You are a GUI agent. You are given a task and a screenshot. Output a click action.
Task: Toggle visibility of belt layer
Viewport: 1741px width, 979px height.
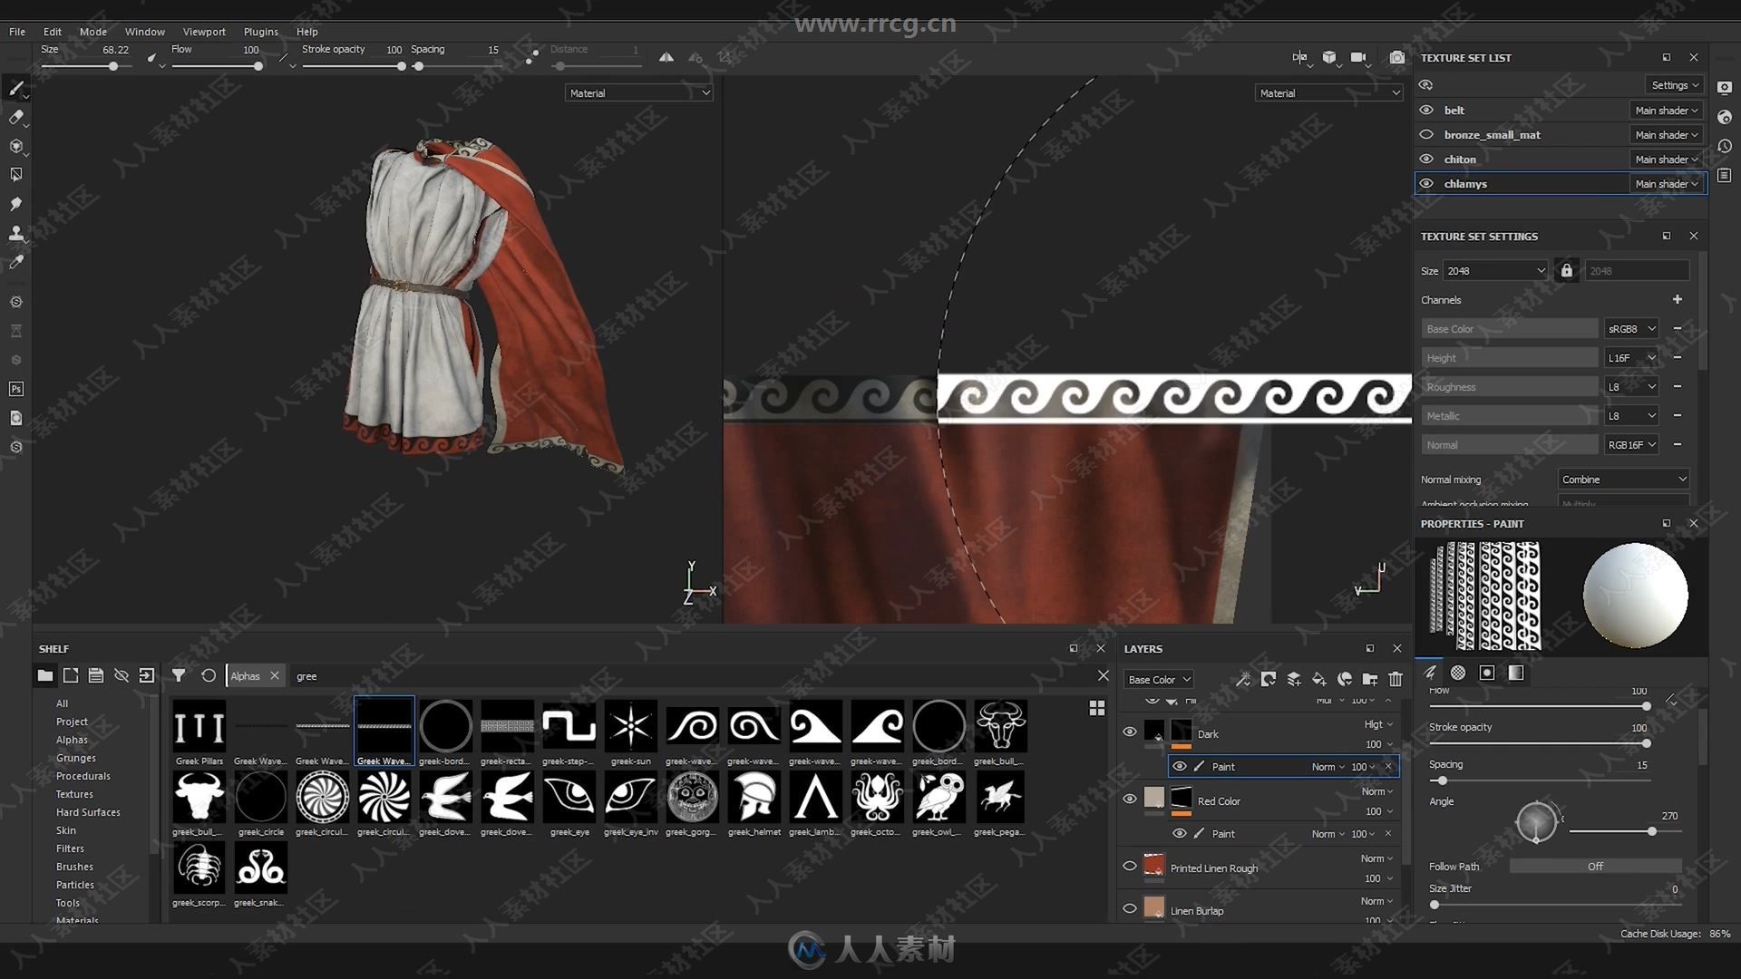point(1425,109)
